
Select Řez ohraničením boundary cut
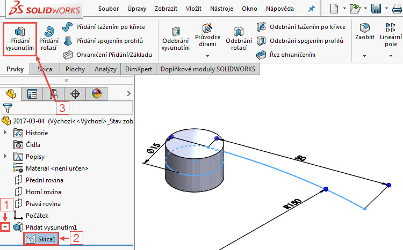(286, 55)
